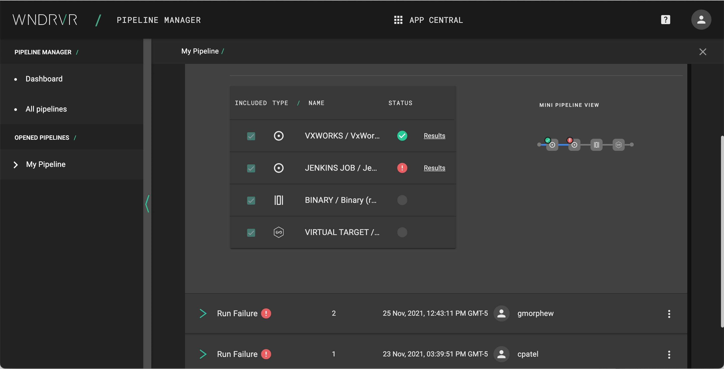Viewport: 724px width, 369px height.
Task: Click the grey pending status for Binary
Action: (x=402, y=200)
